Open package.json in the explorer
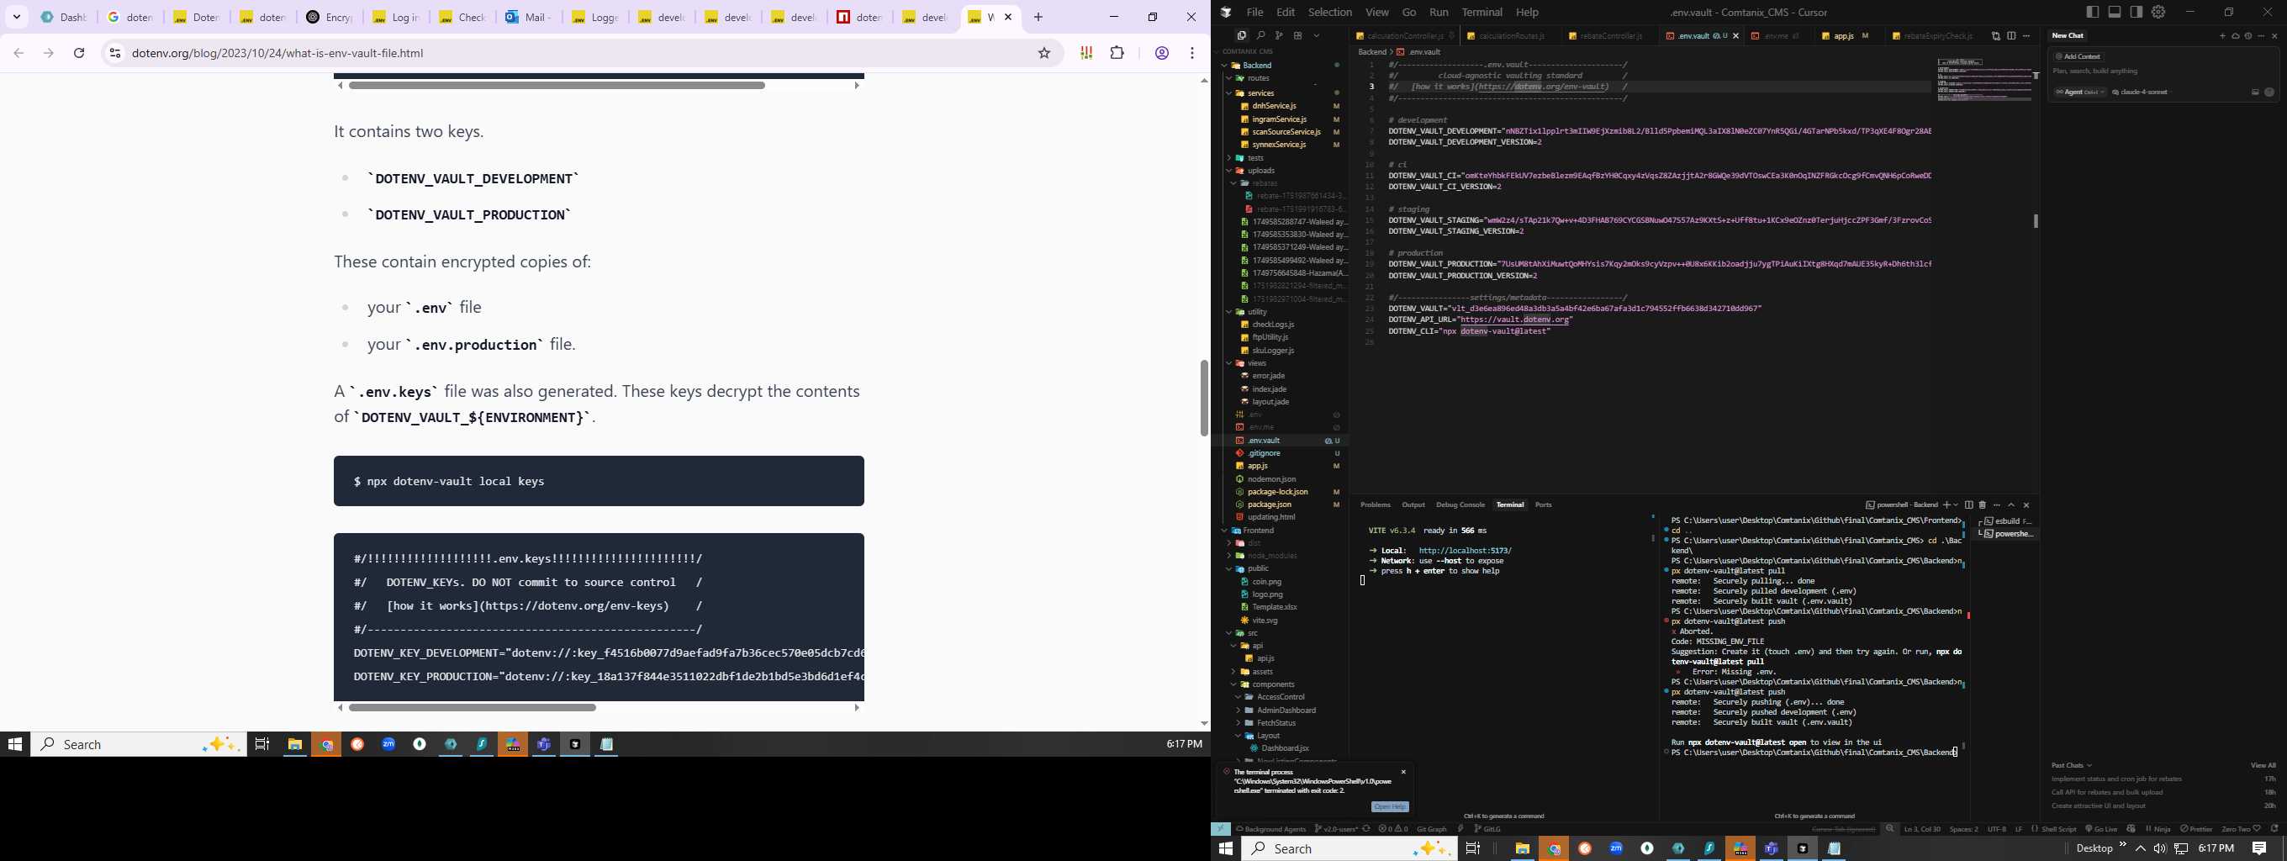This screenshot has height=861, width=2287. tap(1269, 504)
